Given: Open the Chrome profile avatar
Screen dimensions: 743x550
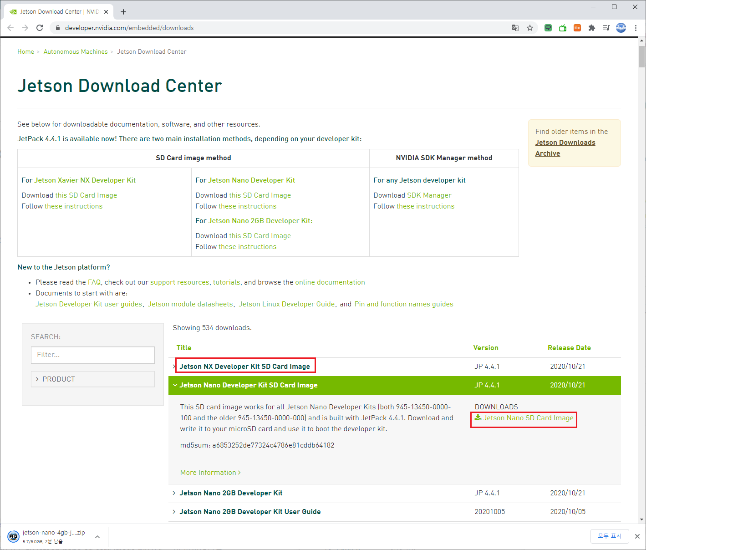Looking at the screenshot, I should 621,28.
